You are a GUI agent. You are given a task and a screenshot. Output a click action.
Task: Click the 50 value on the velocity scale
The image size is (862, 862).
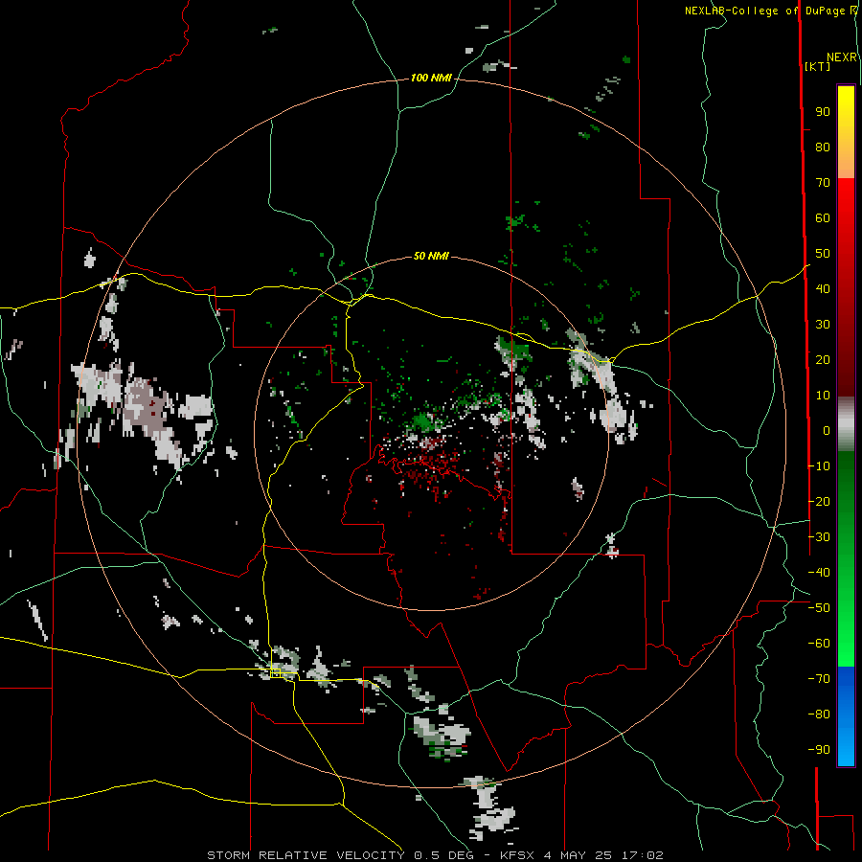(823, 254)
